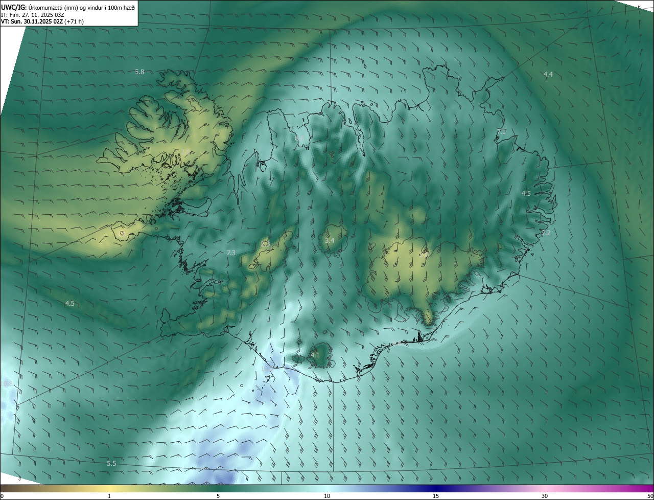
Task: Click the 3.4 value on the central glacier
Action: point(330,240)
